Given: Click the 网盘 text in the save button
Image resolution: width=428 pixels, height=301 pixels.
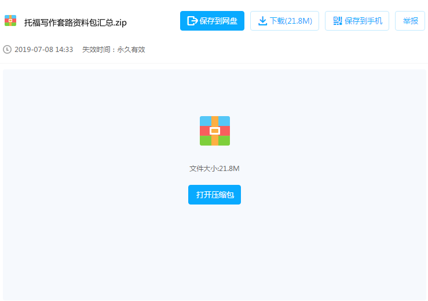Looking at the screenshot, I should (229, 21).
